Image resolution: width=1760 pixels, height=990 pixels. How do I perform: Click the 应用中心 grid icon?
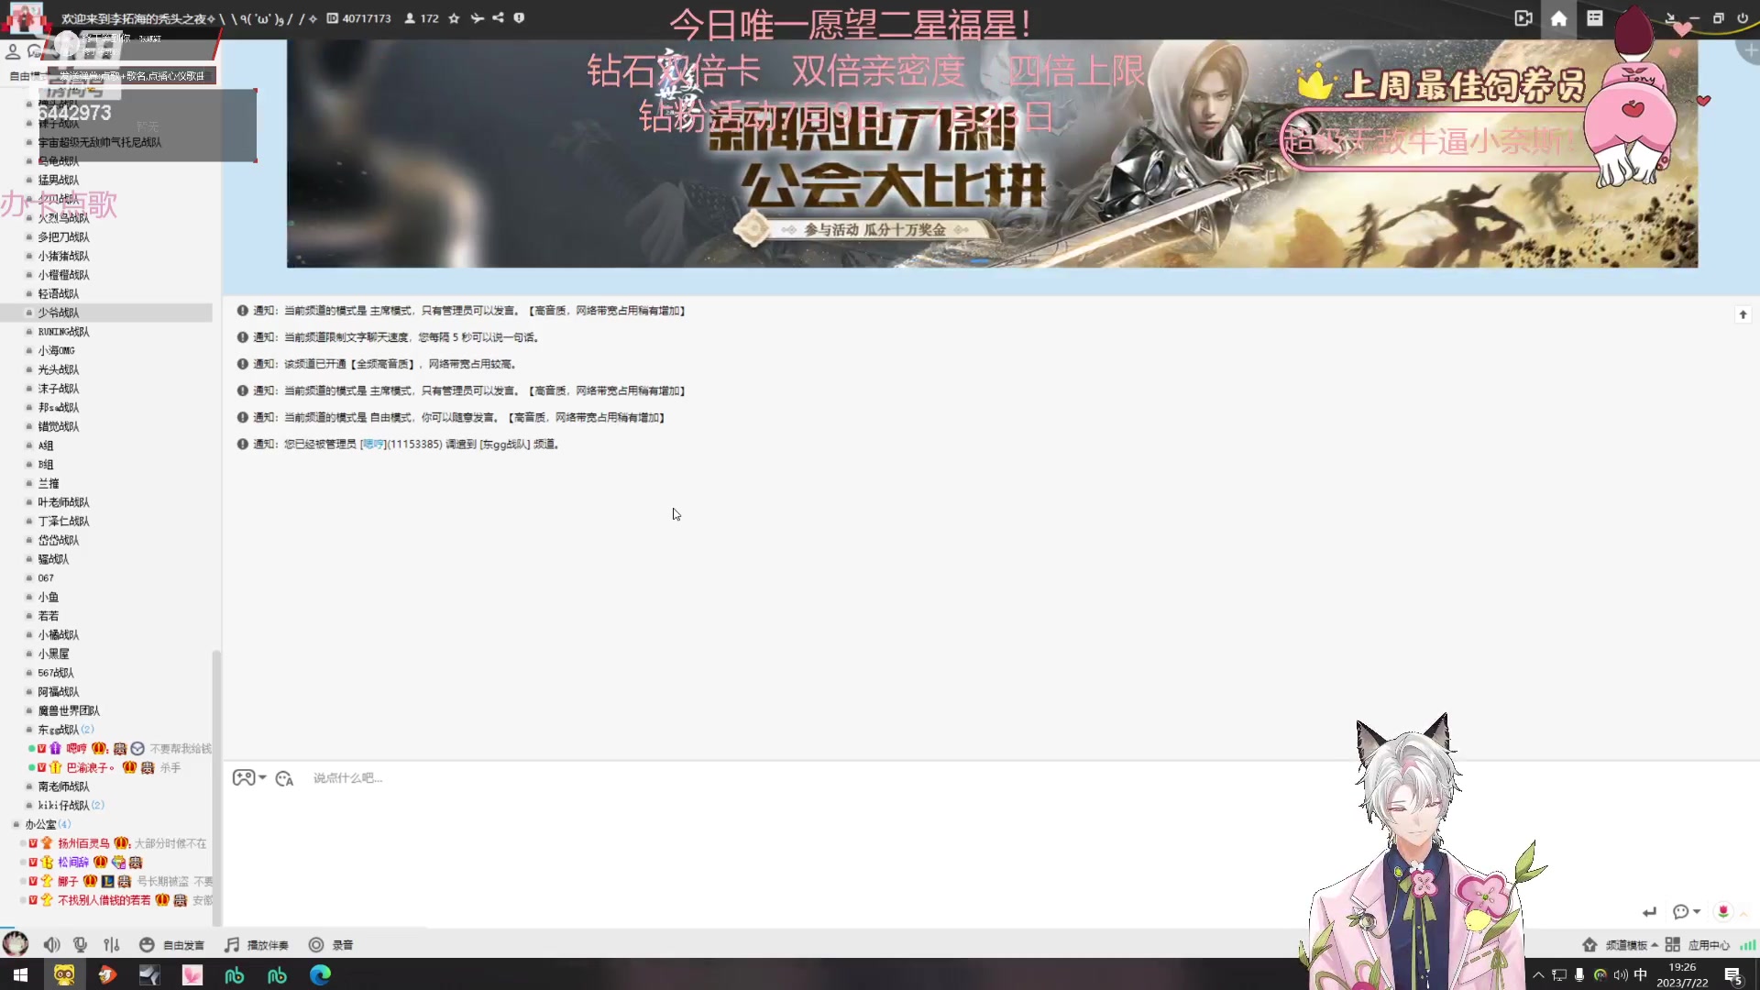1673,945
